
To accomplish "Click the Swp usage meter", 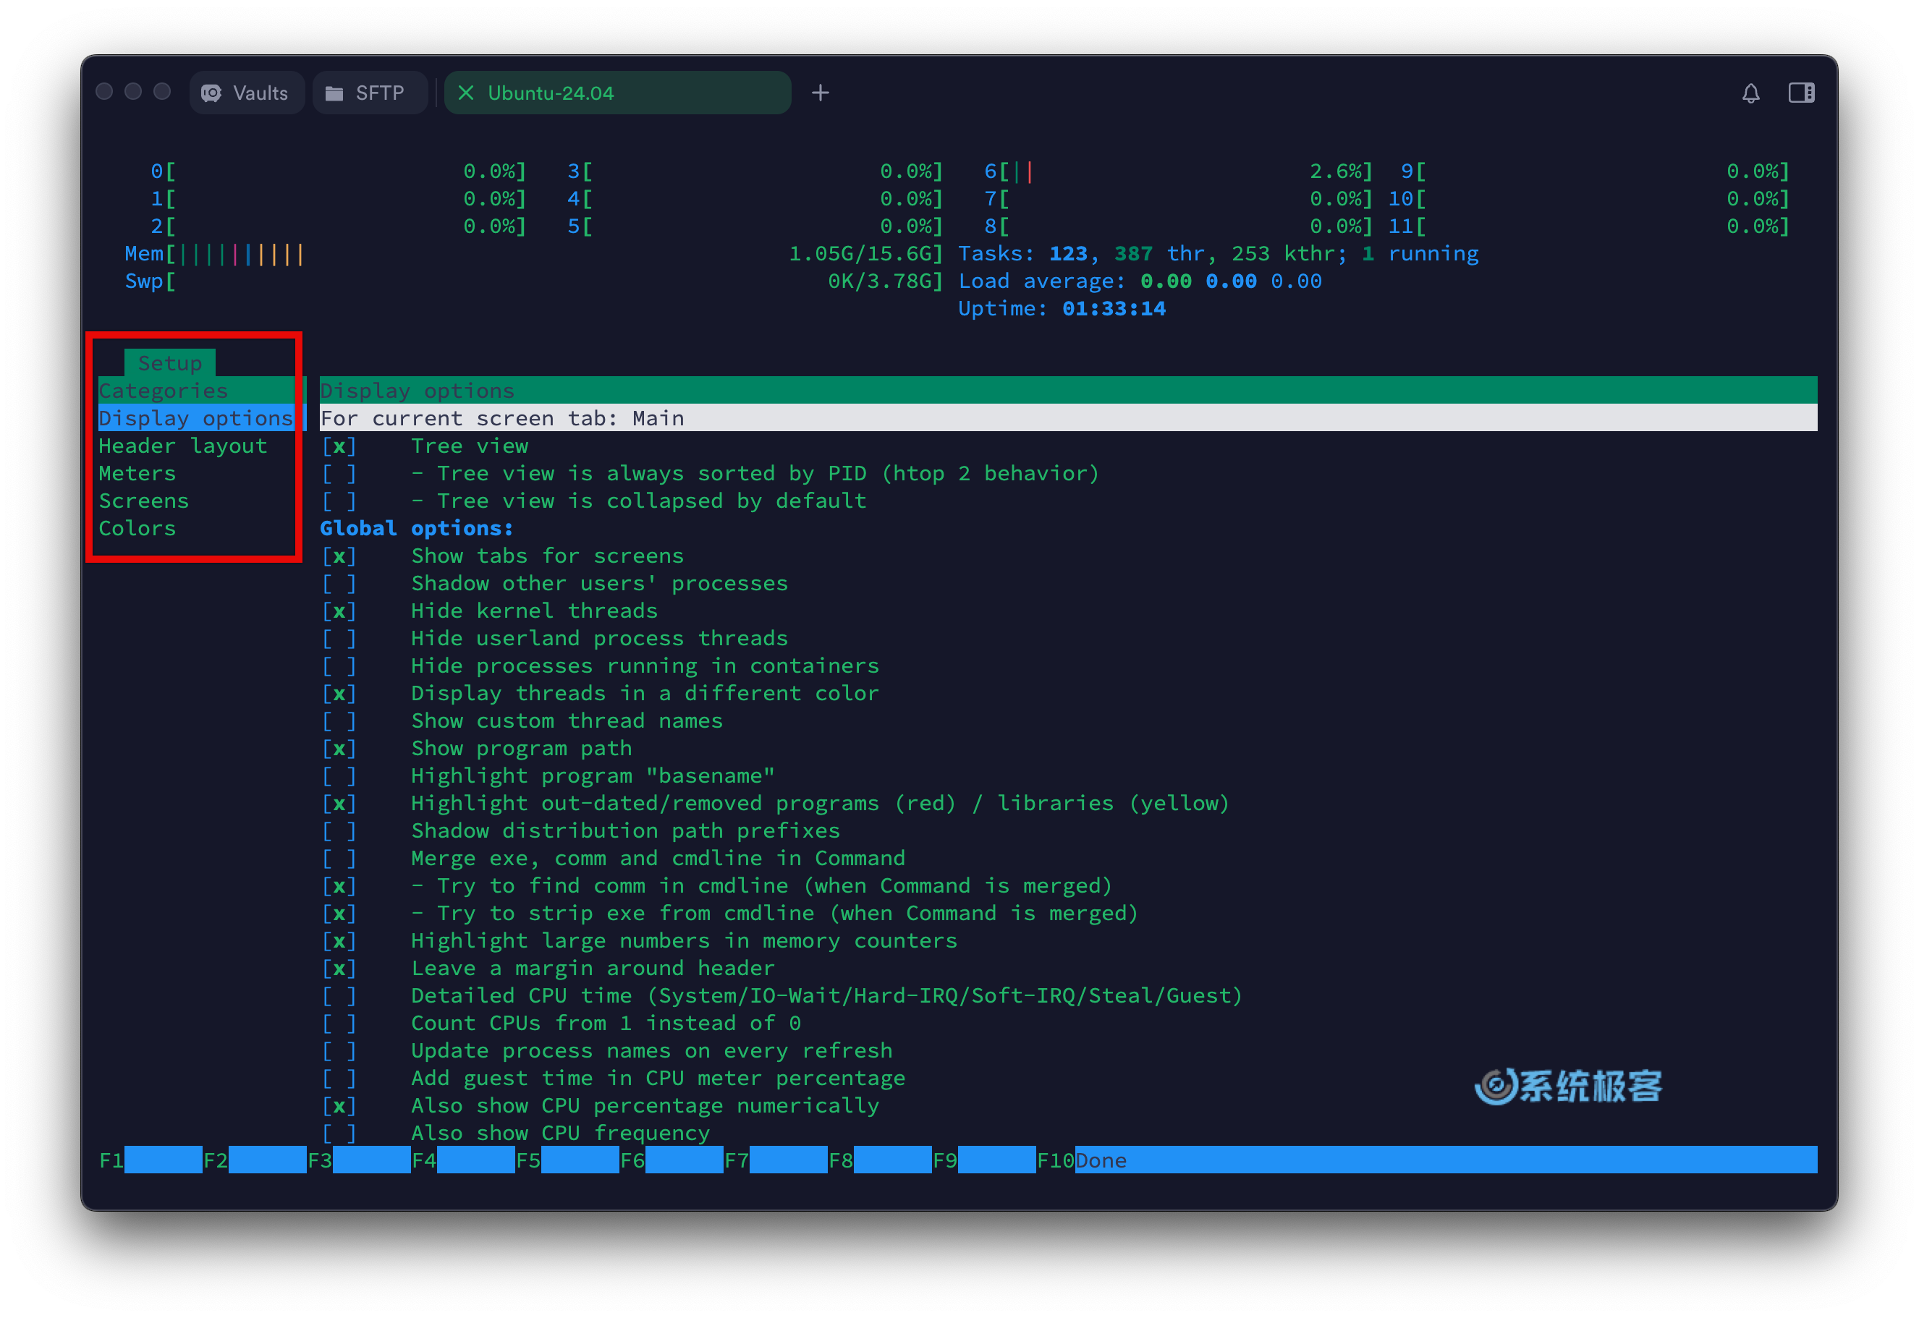I will tap(533, 281).
